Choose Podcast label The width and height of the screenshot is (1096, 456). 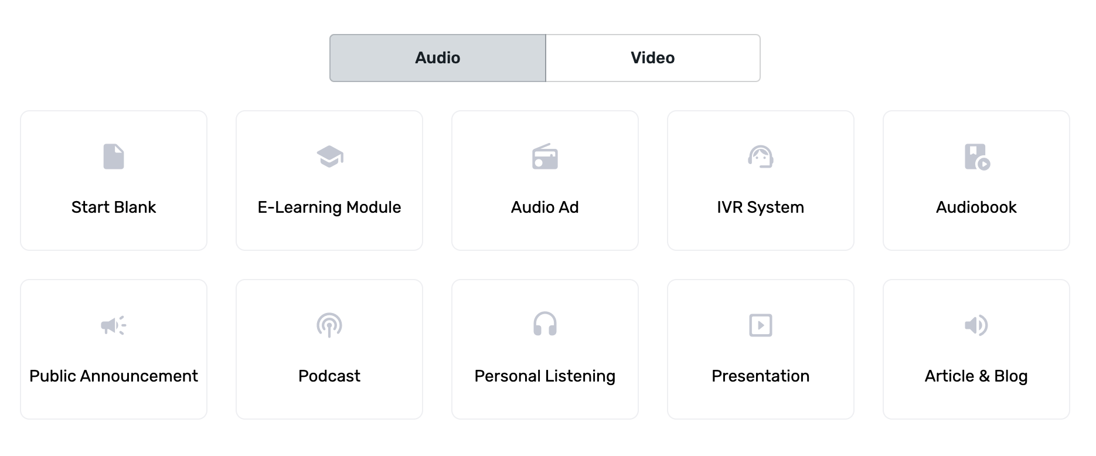pos(329,376)
